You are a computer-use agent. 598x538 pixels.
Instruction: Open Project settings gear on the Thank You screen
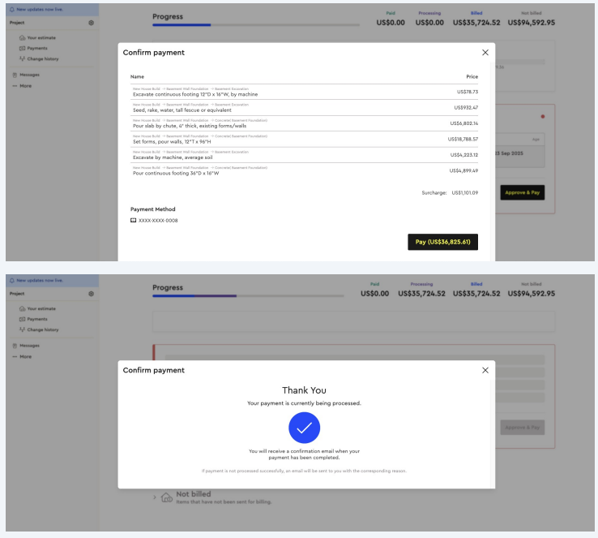[x=91, y=294]
